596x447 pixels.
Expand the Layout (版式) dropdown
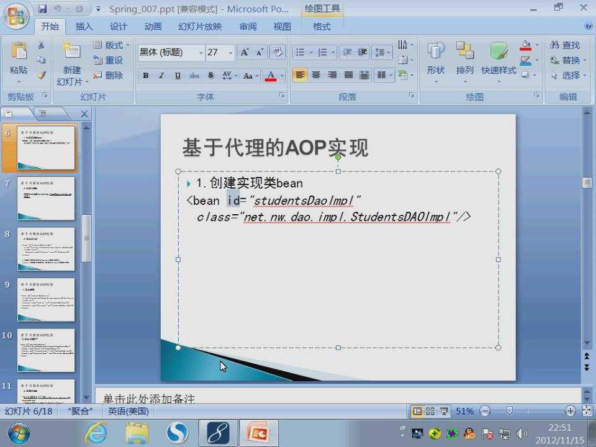click(x=111, y=45)
